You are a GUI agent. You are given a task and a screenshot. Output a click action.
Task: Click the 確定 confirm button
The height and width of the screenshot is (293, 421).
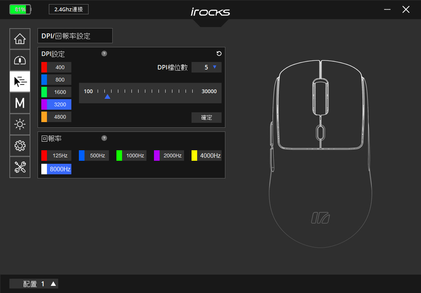(207, 117)
